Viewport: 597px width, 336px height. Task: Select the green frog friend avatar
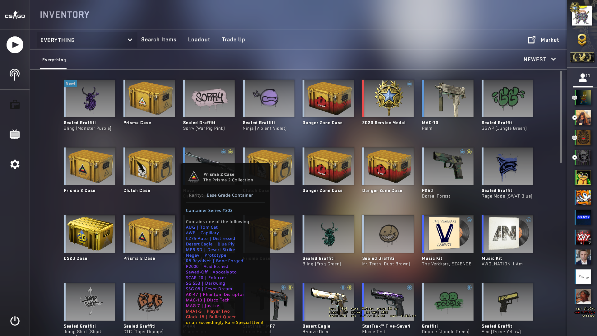tap(583, 177)
